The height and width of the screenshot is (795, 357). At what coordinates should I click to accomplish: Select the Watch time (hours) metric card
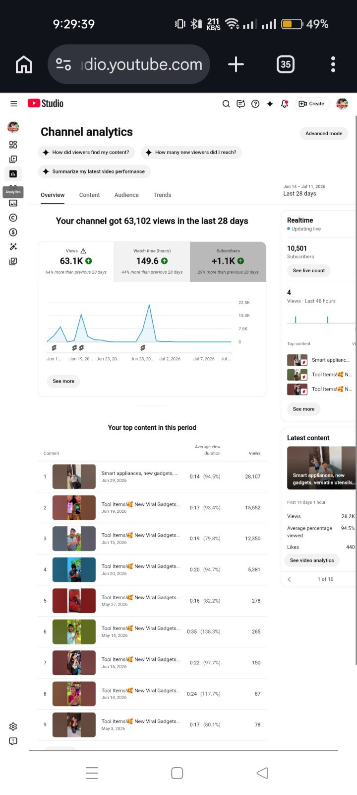coord(152,262)
